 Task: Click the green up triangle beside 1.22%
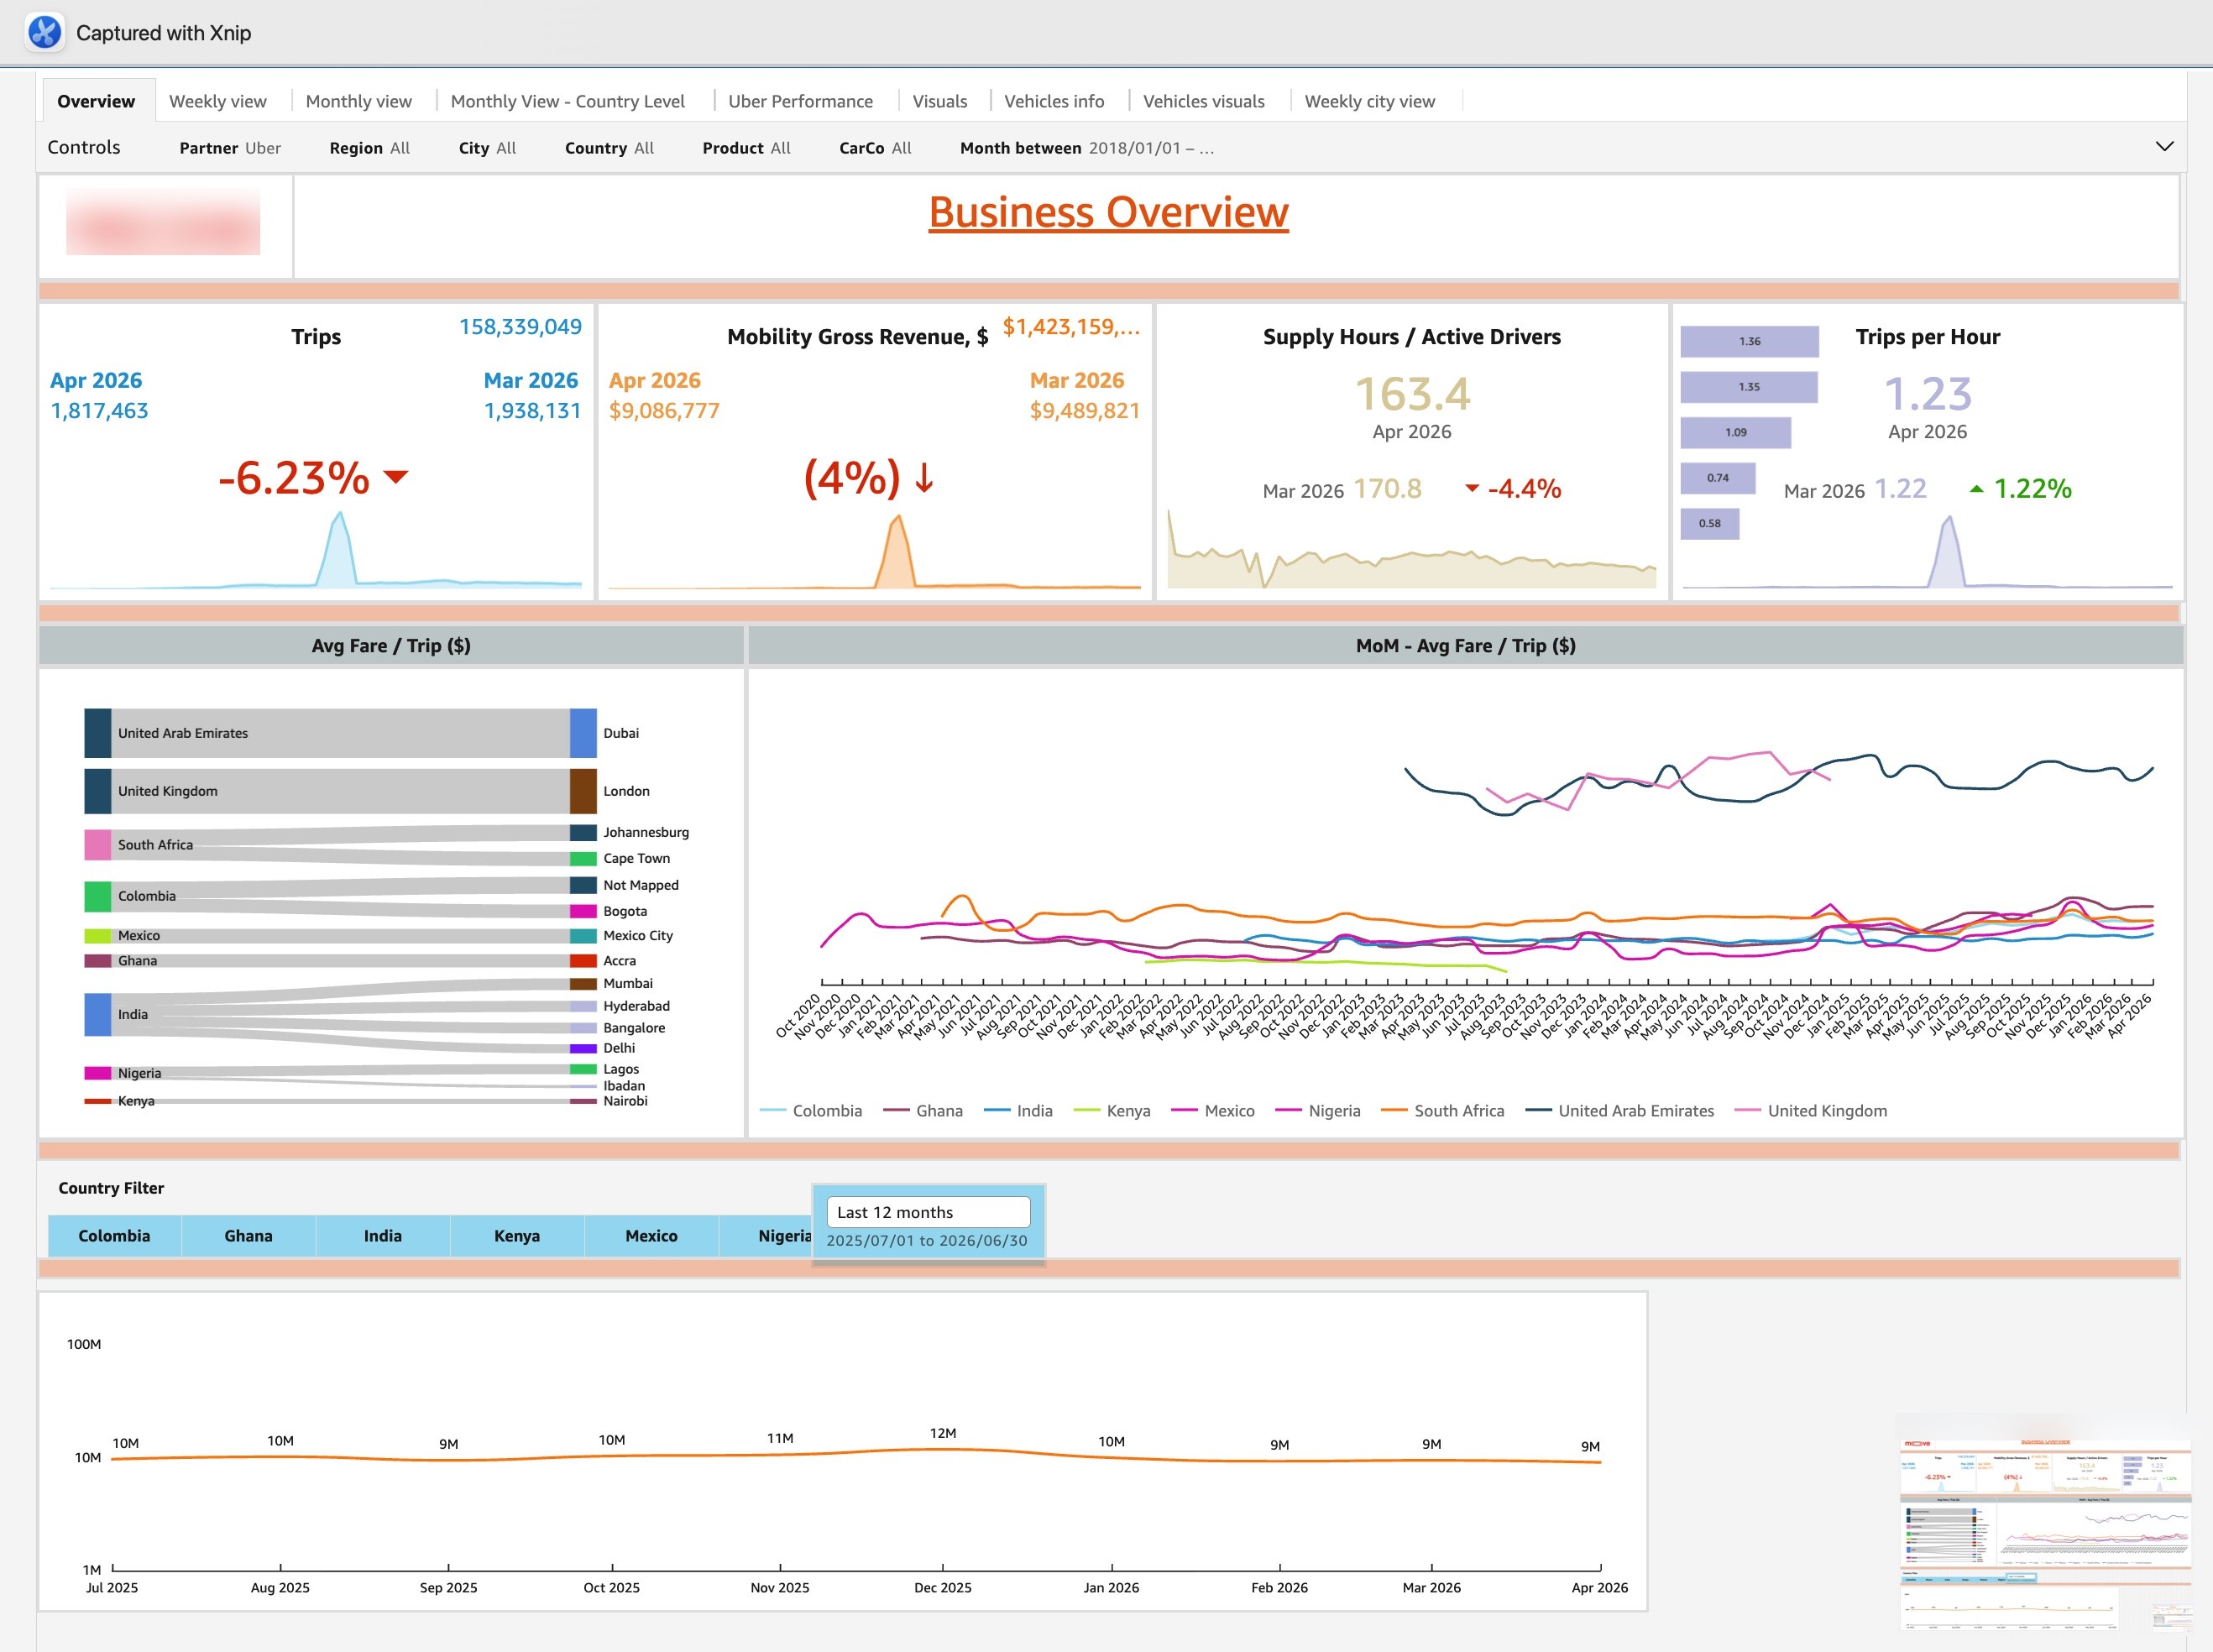point(1976,489)
